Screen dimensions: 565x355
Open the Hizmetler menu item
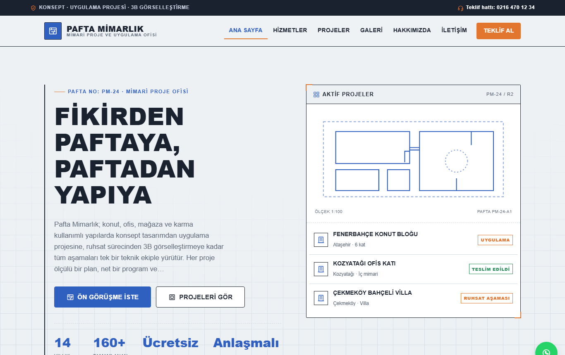(290, 31)
